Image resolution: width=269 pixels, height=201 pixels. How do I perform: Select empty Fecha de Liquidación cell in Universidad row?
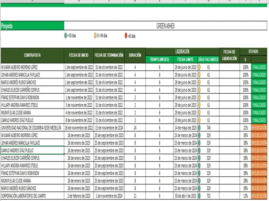click(x=229, y=128)
